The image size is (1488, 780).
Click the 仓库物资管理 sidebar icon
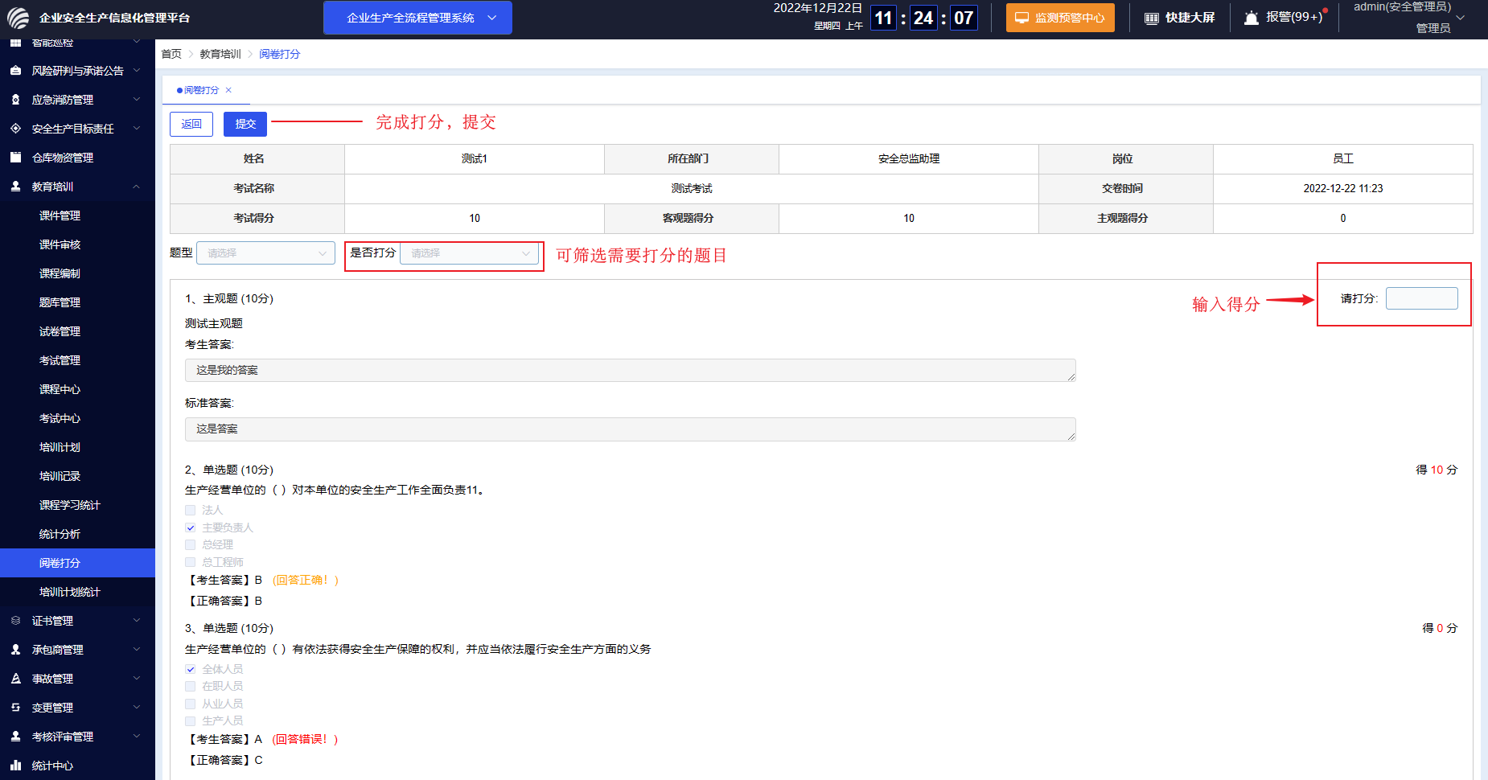point(15,158)
